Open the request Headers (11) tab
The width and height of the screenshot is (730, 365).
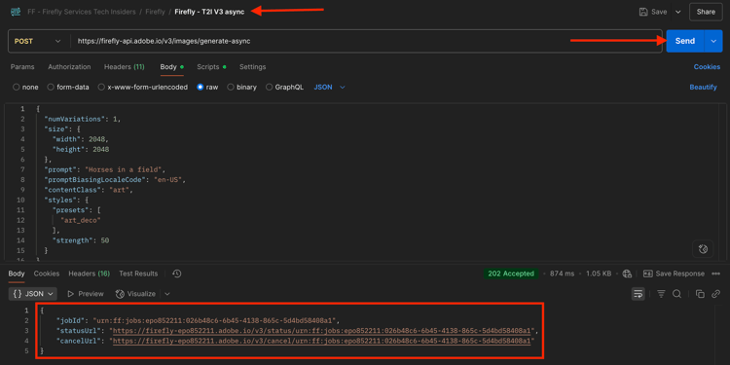click(x=125, y=67)
